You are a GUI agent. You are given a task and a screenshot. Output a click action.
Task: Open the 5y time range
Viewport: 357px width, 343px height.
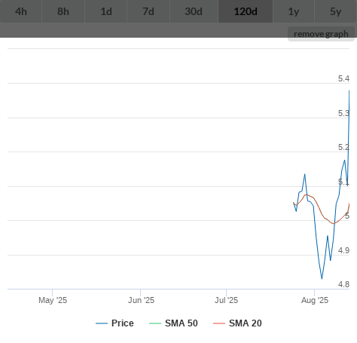tap(336, 11)
